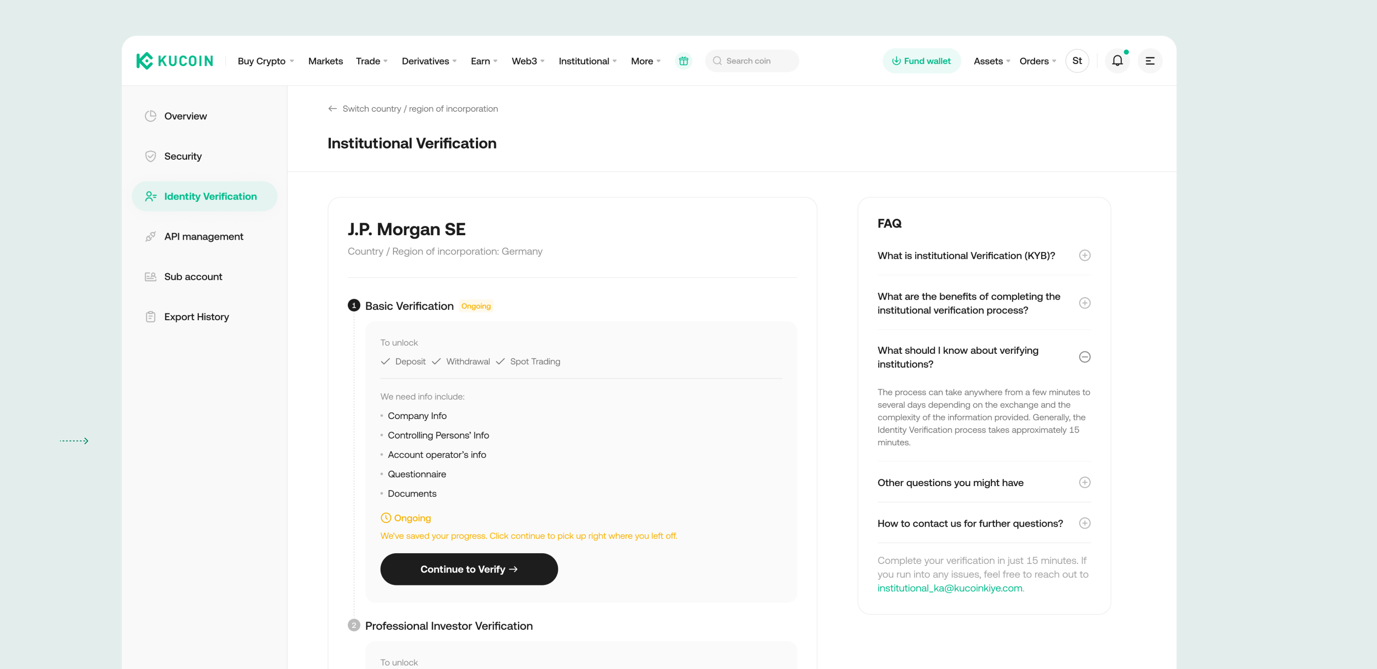Image resolution: width=1377 pixels, height=669 pixels.
Task: Click the Deposit unlock item
Action: click(x=403, y=361)
